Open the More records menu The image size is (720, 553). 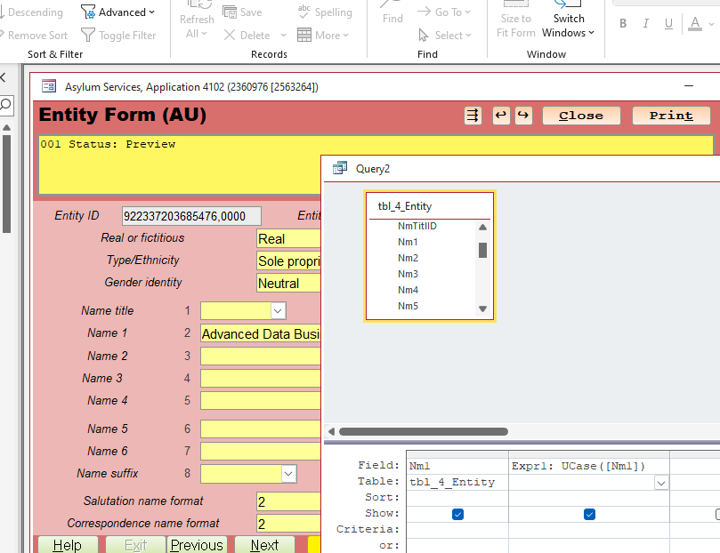[x=323, y=36]
